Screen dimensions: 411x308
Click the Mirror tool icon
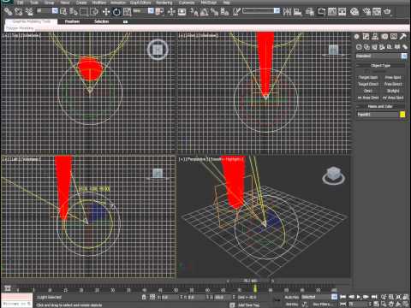(x=287, y=12)
